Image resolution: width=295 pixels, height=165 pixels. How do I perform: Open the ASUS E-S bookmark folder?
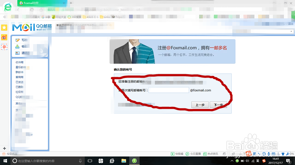[x=91, y=17]
